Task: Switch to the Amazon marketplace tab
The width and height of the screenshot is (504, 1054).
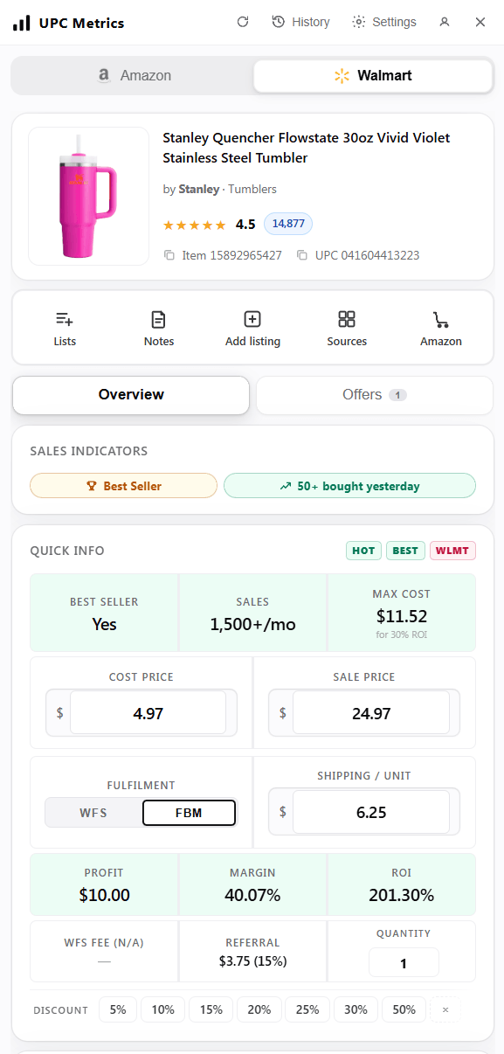Action: (133, 76)
